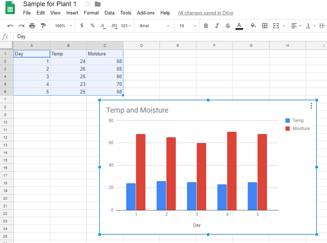
Task: Click the Moisture legend entry
Action: [298, 129]
